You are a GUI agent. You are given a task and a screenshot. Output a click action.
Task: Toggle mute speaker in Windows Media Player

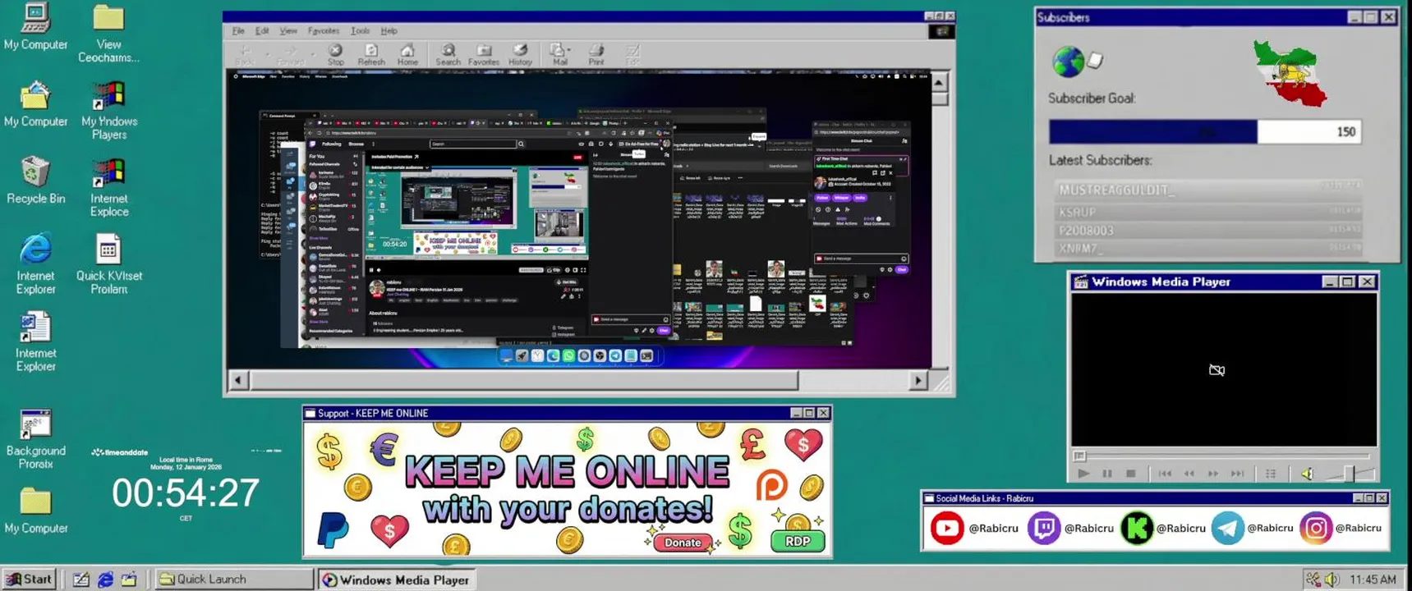[x=1308, y=474]
